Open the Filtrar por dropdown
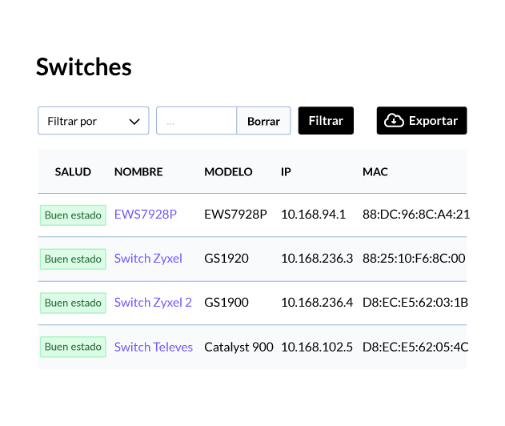Screen dimensions: 505x426 pos(94,121)
